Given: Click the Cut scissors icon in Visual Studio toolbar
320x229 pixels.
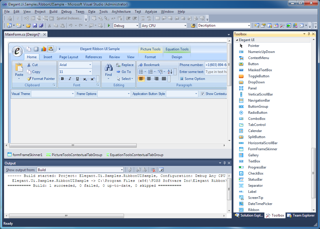Looking at the screenshot, I should (49, 25).
